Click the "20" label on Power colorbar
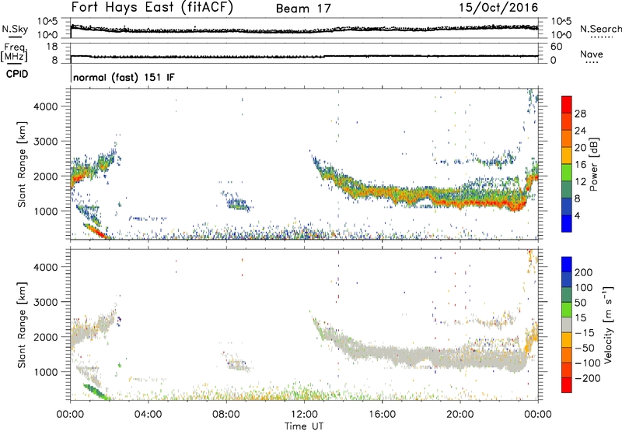 [580, 148]
